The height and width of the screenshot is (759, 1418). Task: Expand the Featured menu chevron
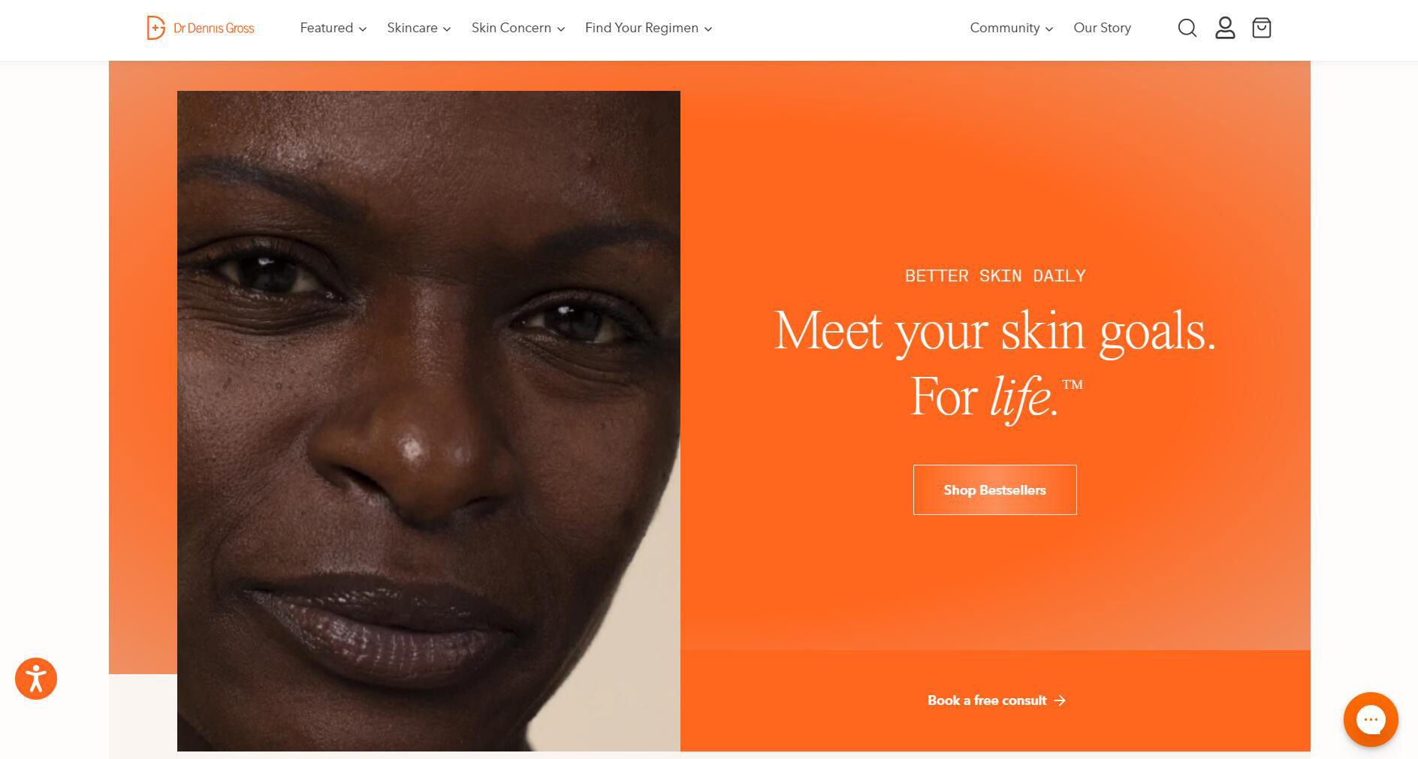point(363,29)
